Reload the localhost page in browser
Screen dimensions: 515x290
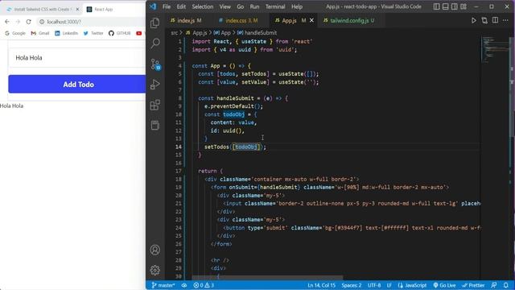pos(29,22)
